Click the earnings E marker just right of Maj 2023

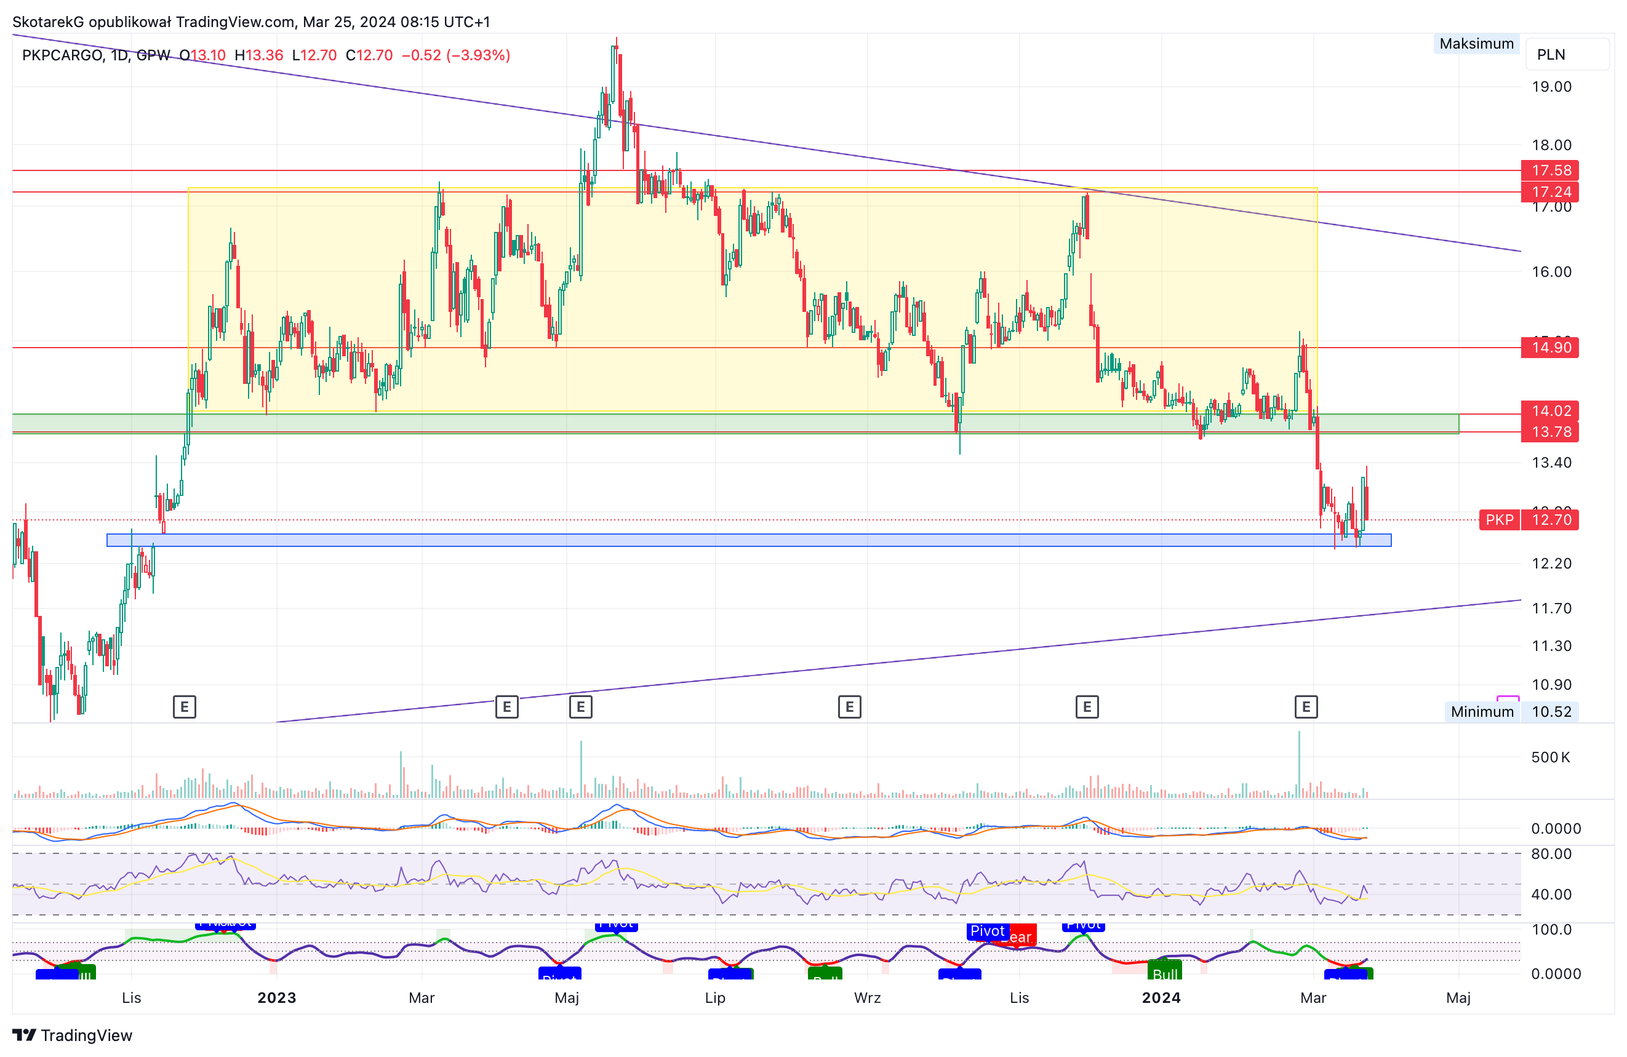pyautogui.click(x=580, y=707)
